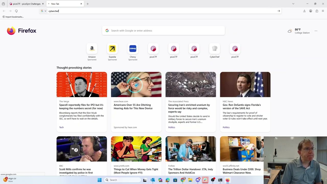
Task: Open Task View from the taskbar
Action: click(x=145, y=180)
